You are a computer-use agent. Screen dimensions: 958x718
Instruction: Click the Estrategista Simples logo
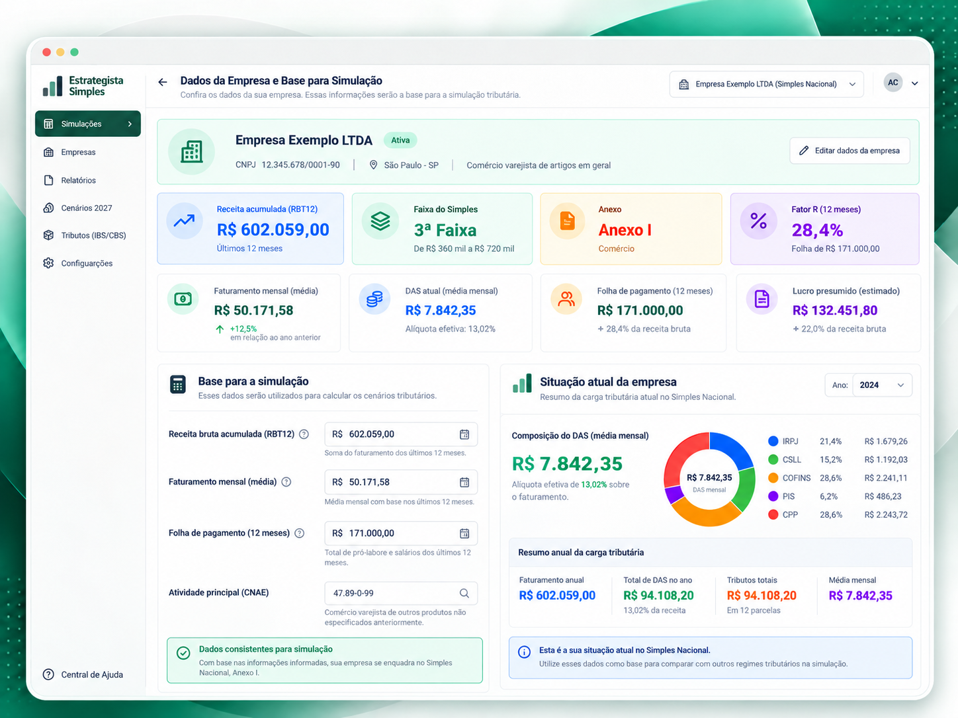[x=83, y=86]
